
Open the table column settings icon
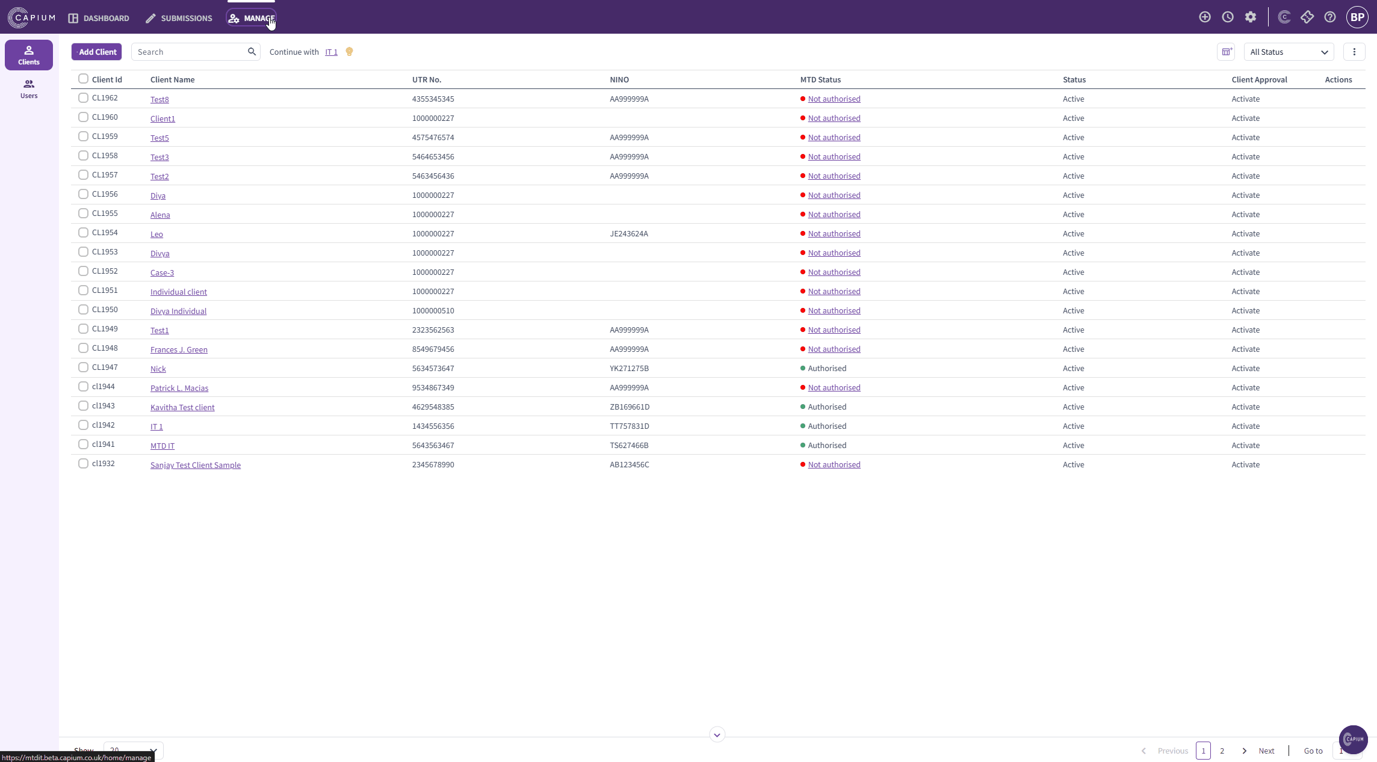(x=1226, y=52)
